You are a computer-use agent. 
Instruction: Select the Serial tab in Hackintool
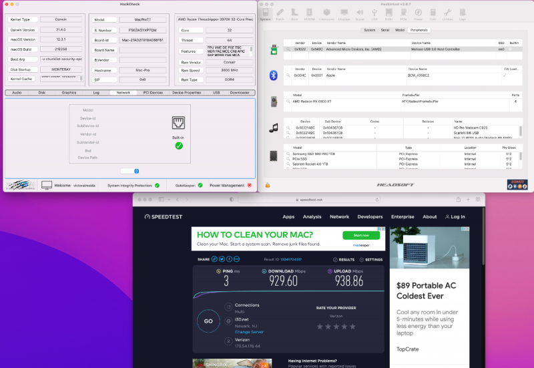coord(385,30)
